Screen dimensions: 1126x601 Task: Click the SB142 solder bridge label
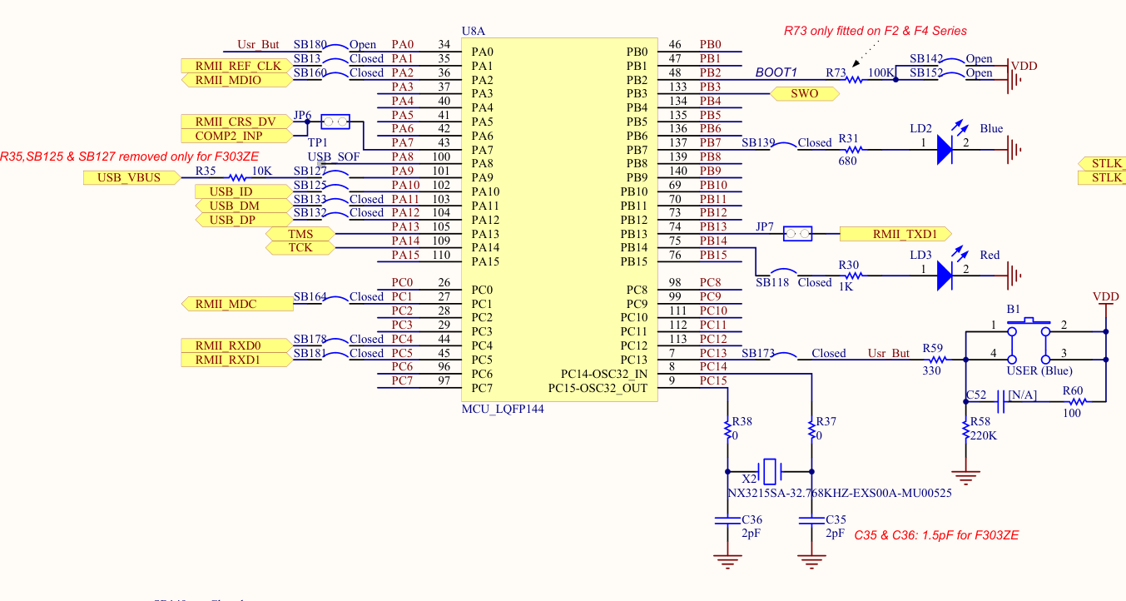(x=926, y=58)
